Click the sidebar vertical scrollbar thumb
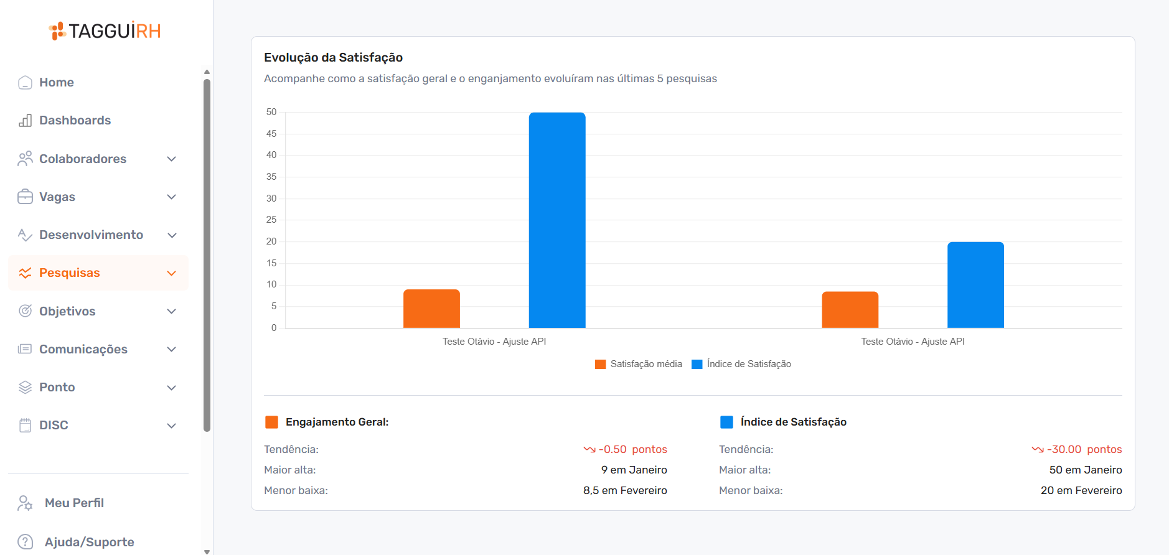1169x555 pixels. 207,255
